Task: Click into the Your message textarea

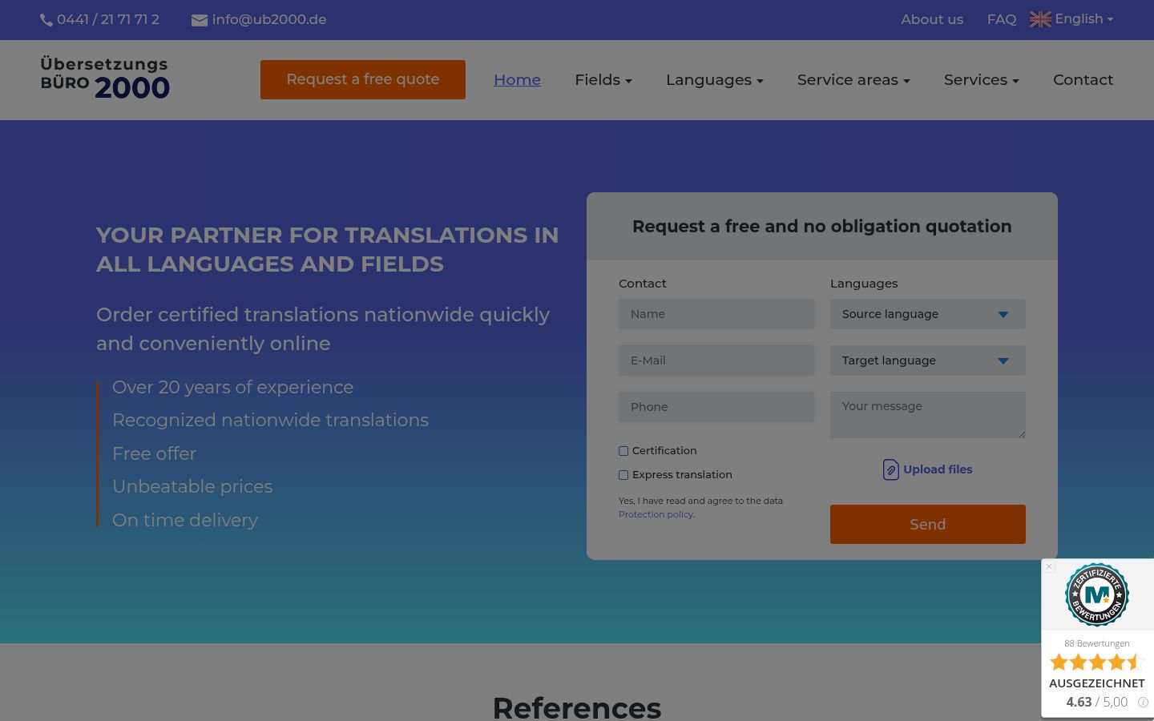Action: pyautogui.click(x=928, y=415)
